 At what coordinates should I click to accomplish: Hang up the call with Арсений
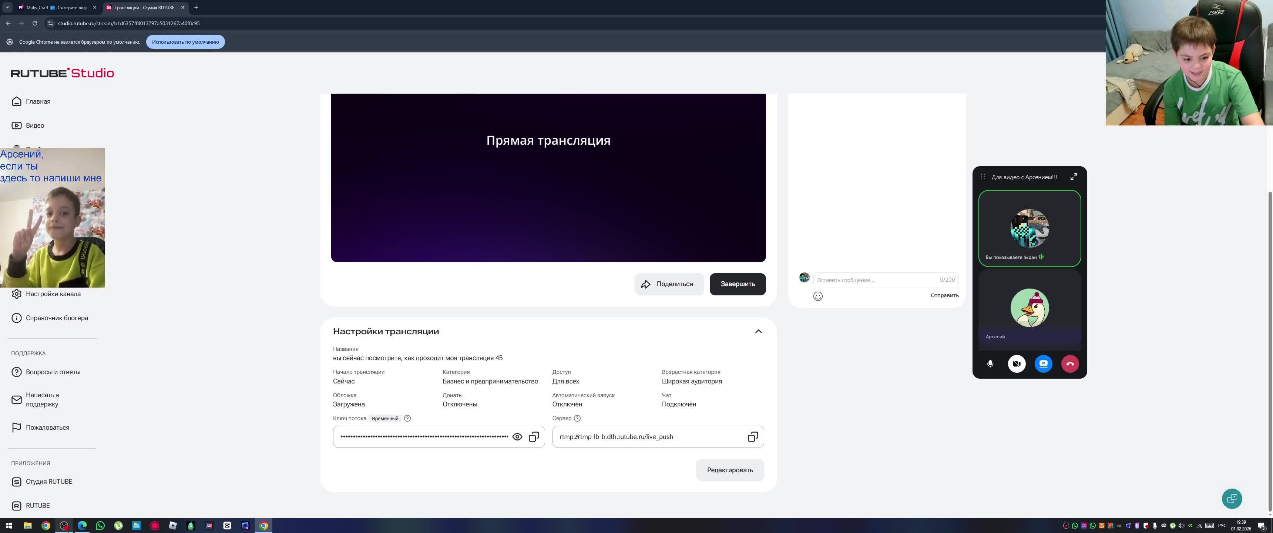coord(1070,364)
